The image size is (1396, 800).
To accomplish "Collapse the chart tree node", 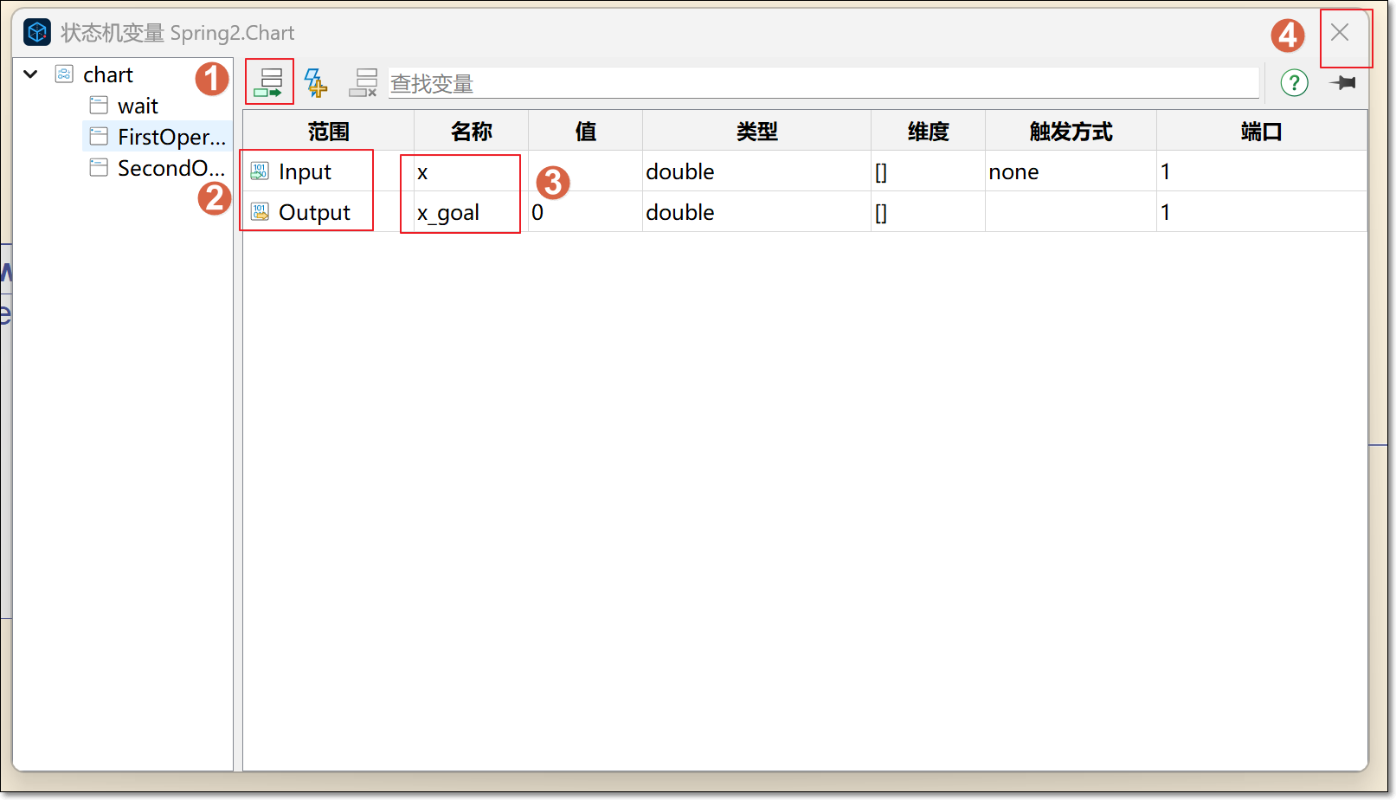I will pos(30,74).
